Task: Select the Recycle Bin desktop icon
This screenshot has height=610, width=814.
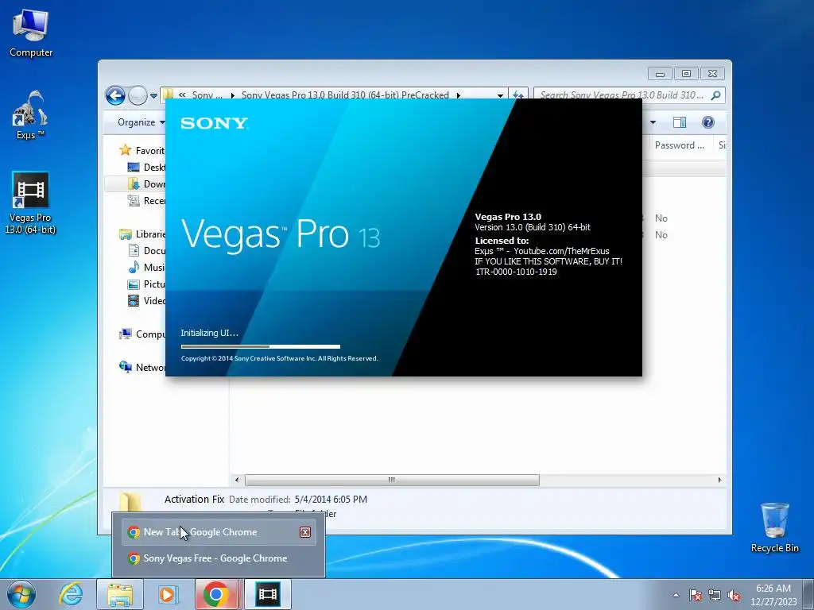Action: click(x=774, y=527)
